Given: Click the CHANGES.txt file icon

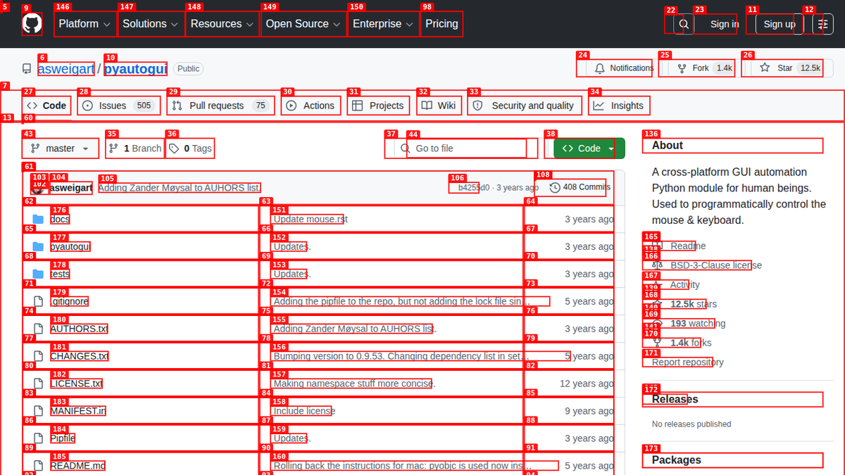Looking at the screenshot, I should tap(38, 356).
